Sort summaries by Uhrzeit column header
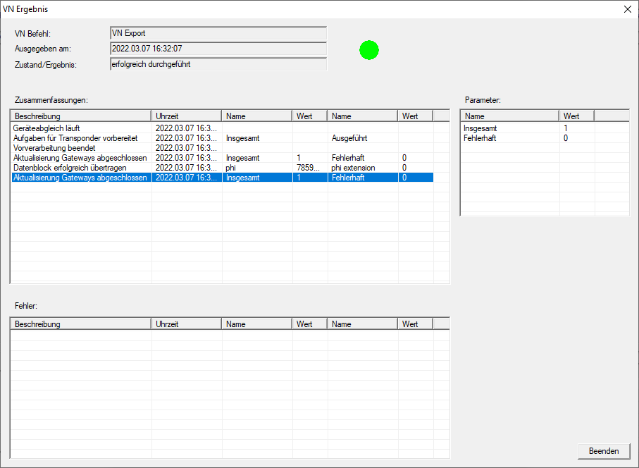Screen dimensions: 639x468 click(x=186, y=116)
